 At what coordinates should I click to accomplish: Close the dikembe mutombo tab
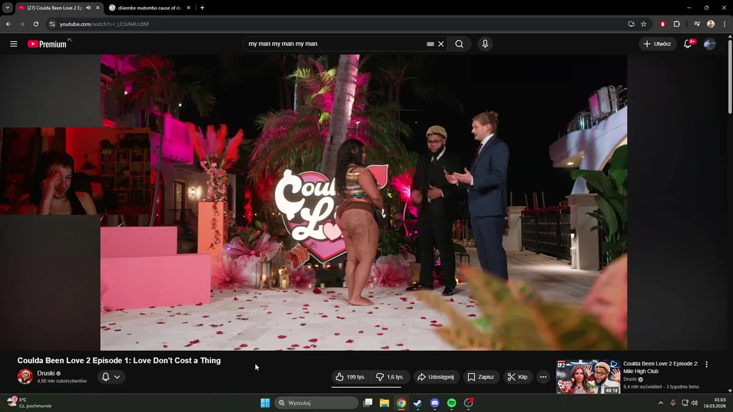188,8
